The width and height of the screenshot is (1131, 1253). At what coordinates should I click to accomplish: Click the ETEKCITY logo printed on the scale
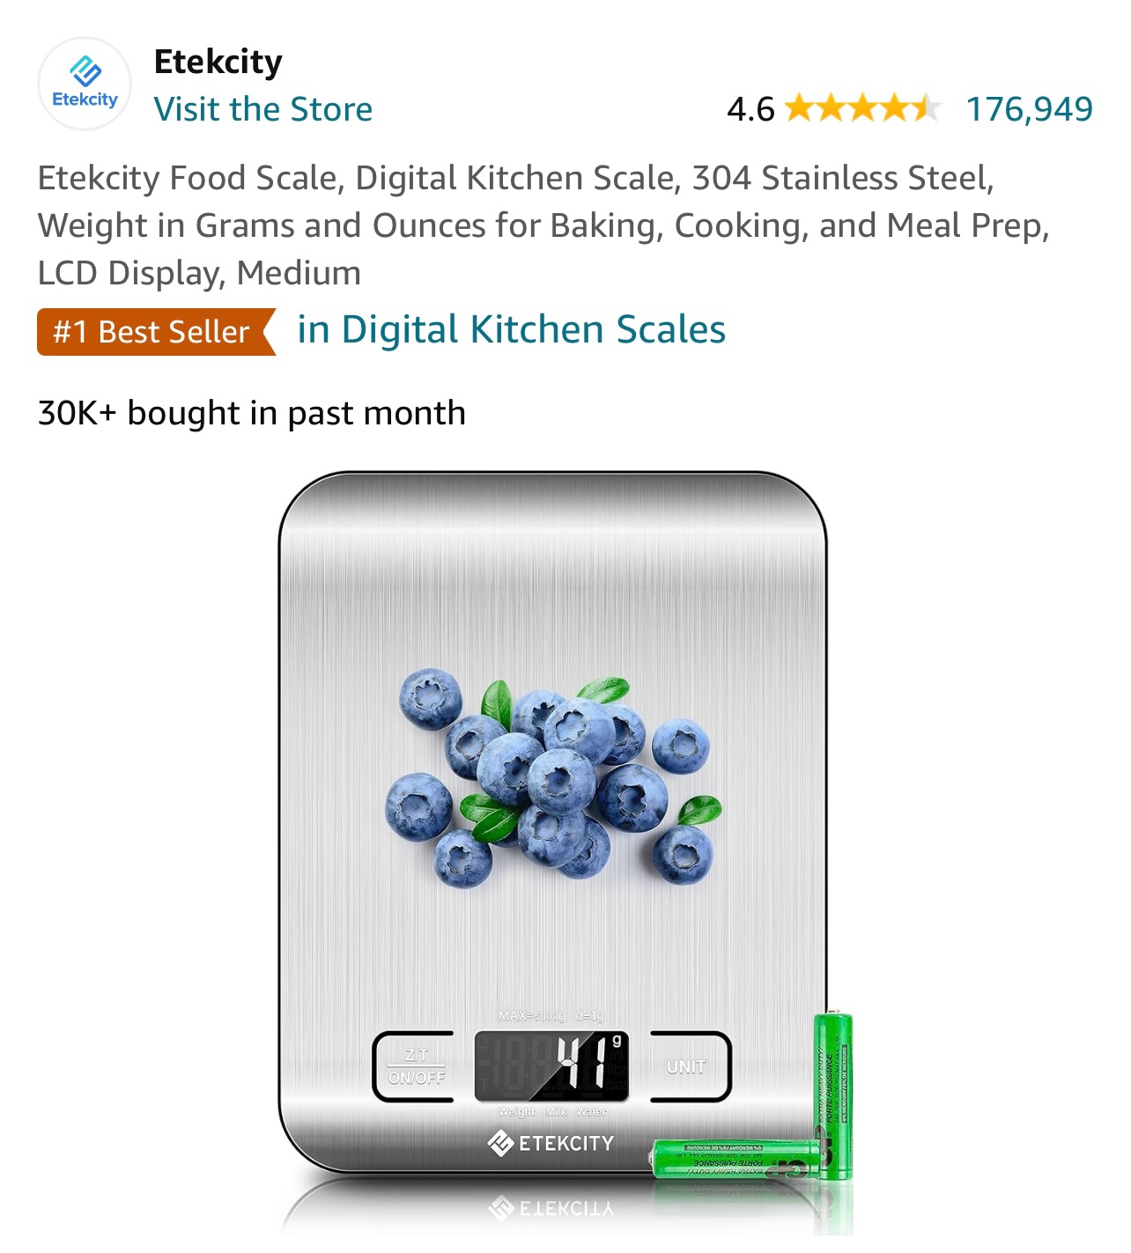tap(551, 1143)
